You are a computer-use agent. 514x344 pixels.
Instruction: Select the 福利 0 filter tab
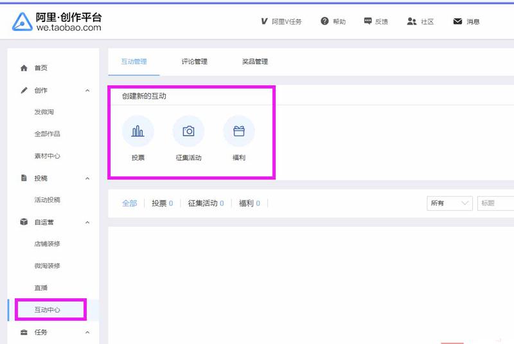coord(249,203)
